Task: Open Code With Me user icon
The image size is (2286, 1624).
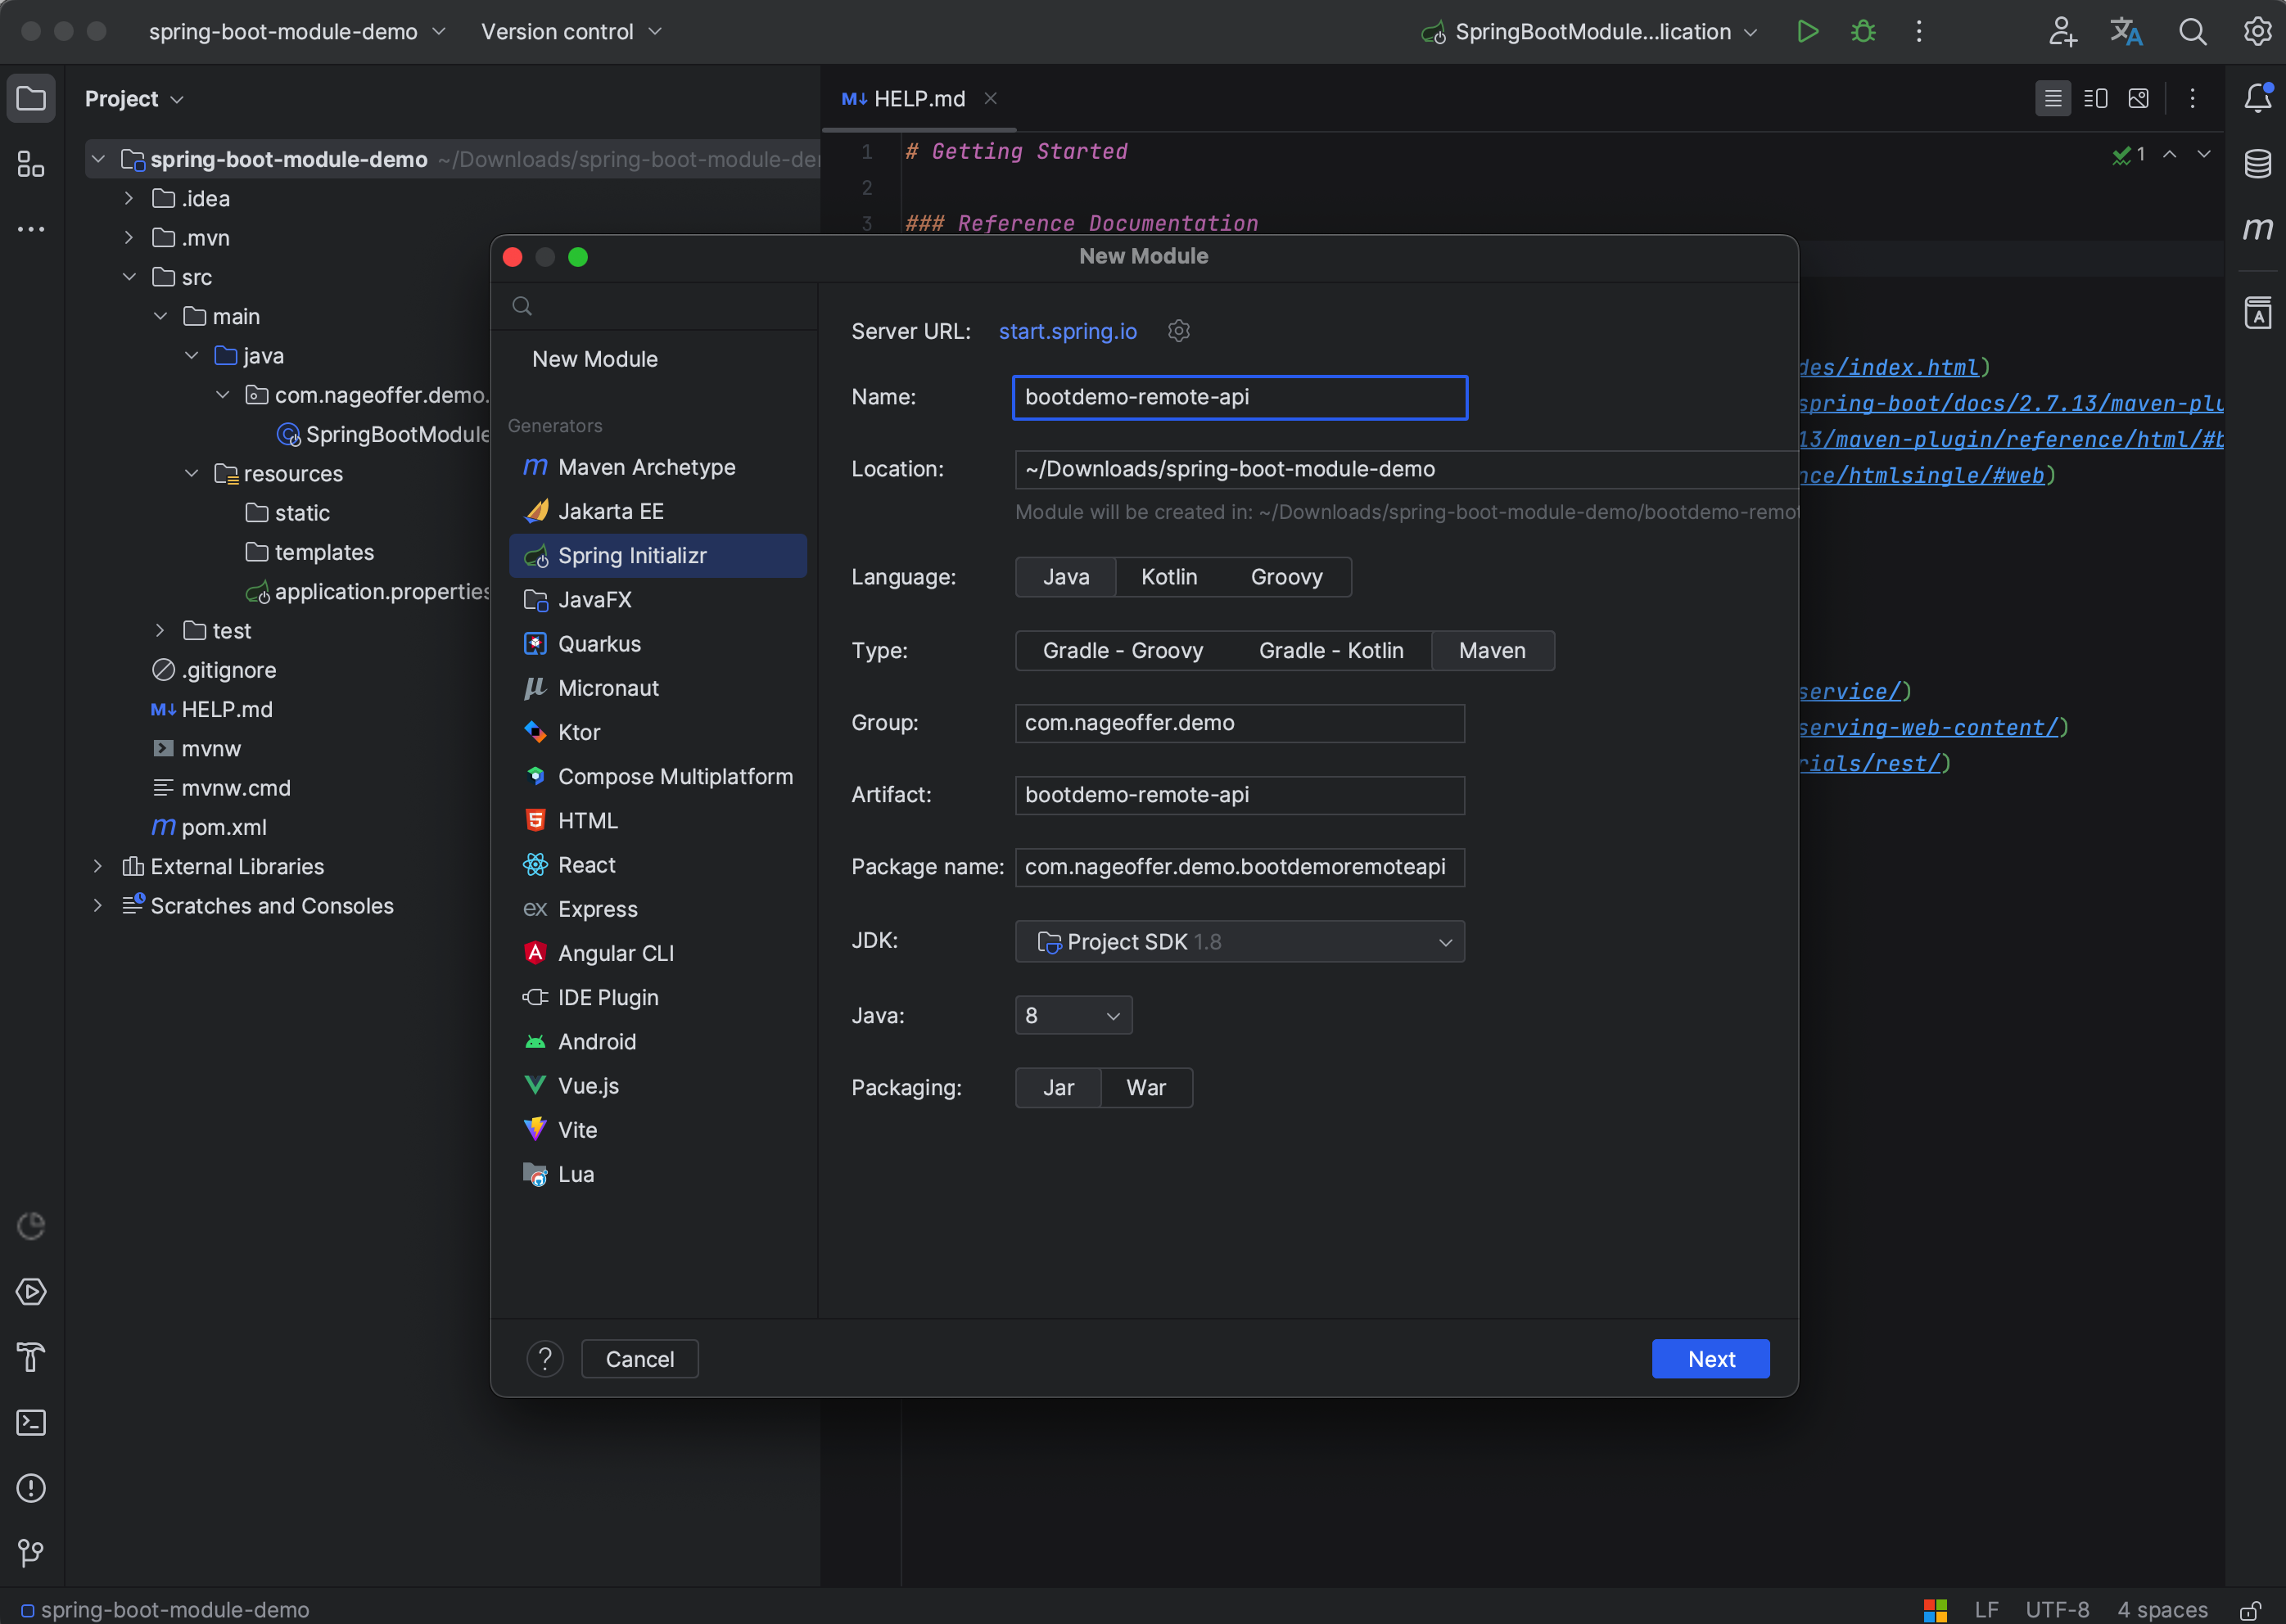Action: (x=2062, y=32)
